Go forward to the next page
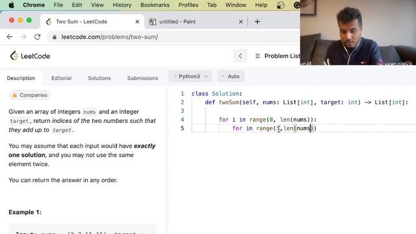Image resolution: width=416 pixels, height=234 pixels. pos(23,37)
